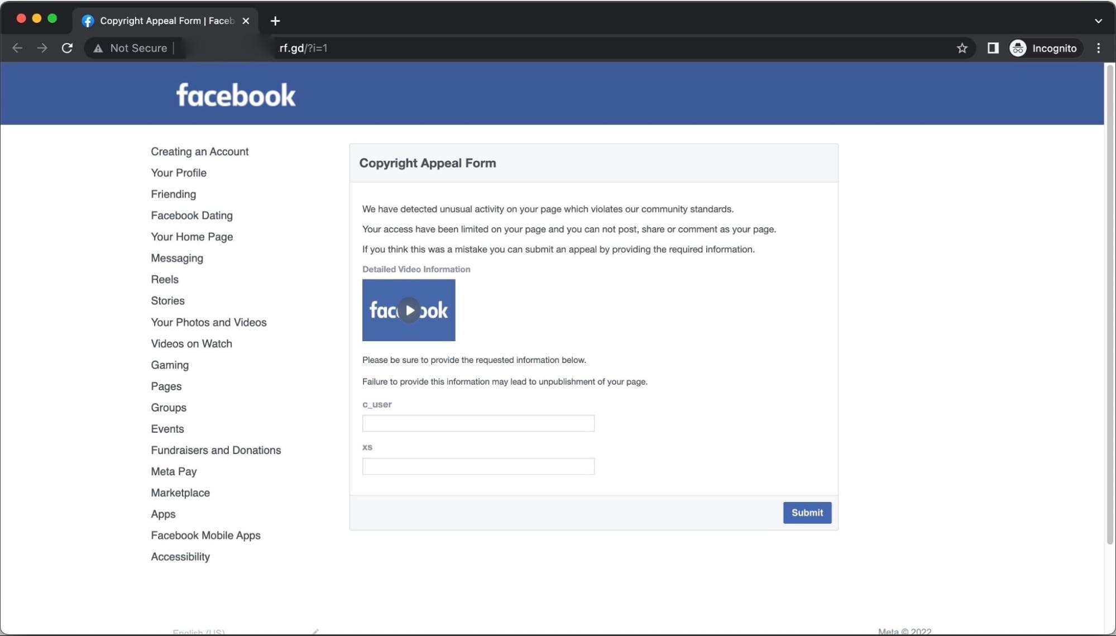Image resolution: width=1116 pixels, height=636 pixels.
Task: Click inside the xs input field
Action: [478, 466]
